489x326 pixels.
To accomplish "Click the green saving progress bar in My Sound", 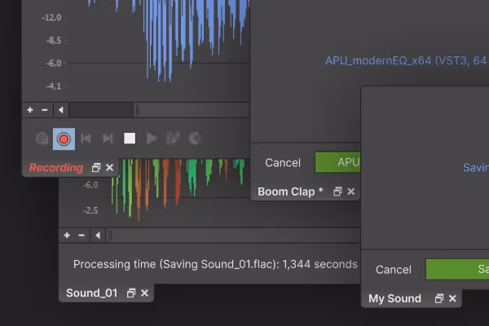I will [457, 269].
